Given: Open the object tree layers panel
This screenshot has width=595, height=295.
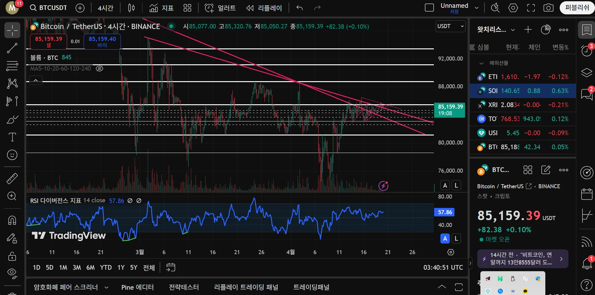Looking at the screenshot, I should (587, 73).
